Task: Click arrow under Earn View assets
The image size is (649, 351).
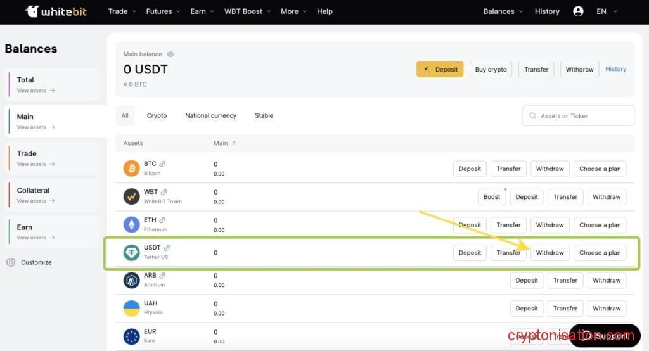Action: coord(52,238)
